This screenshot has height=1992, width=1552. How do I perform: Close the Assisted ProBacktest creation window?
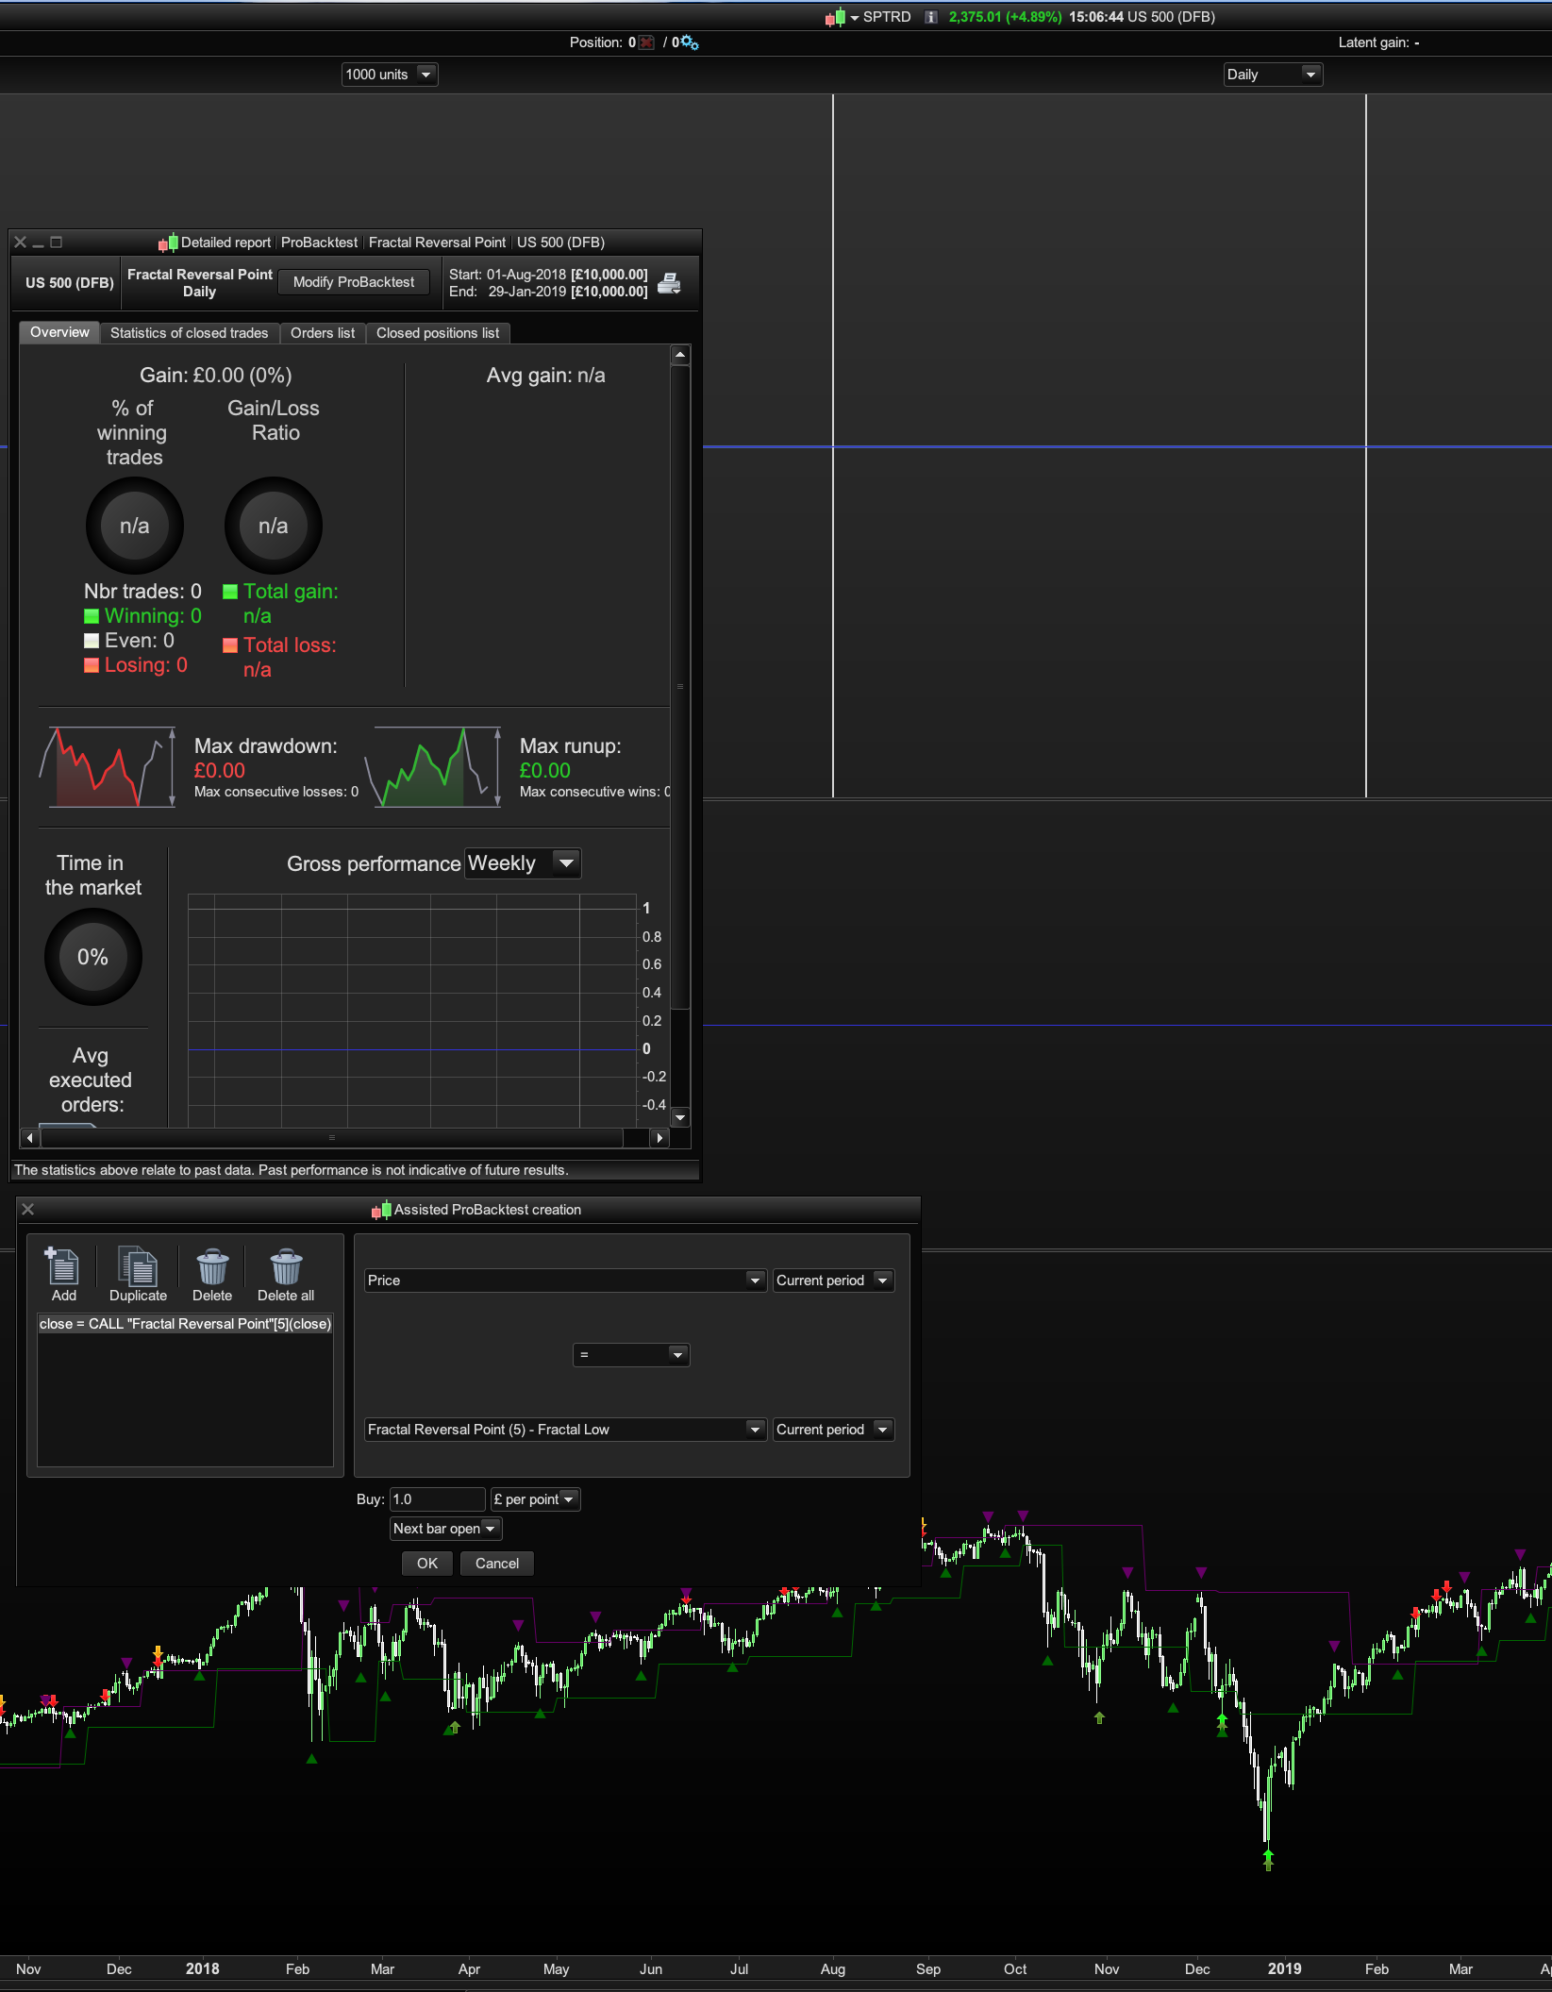tap(28, 1209)
